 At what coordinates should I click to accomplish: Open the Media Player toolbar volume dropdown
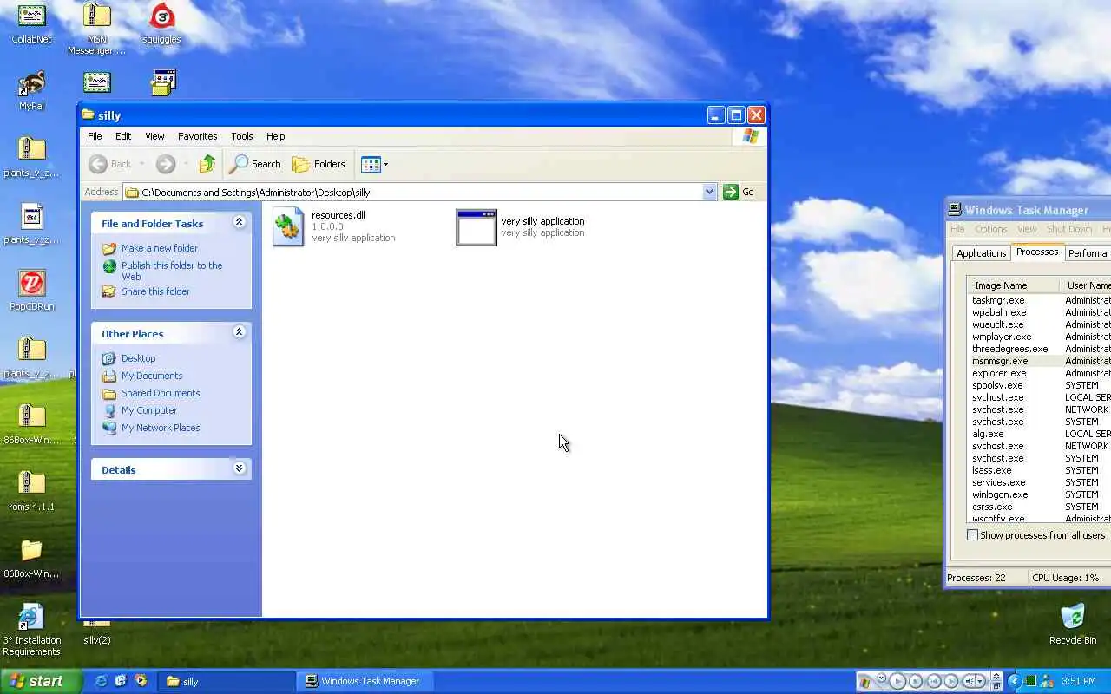click(980, 681)
